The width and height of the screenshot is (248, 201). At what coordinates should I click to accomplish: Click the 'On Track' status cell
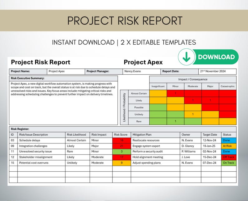pyautogui.click(x=229, y=163)
